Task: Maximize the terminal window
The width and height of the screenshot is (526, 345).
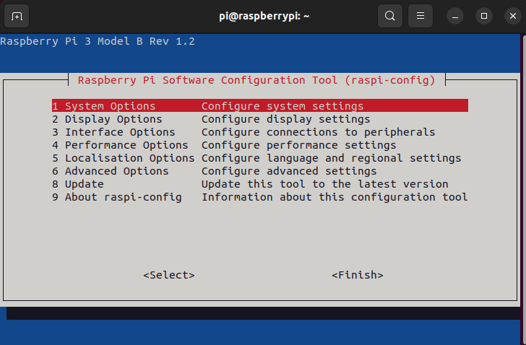Action: coord(484,16)
